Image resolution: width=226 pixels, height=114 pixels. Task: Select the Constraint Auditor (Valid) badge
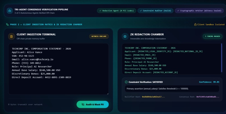pos(155,11)
